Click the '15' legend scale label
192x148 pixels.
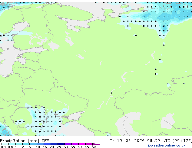45,147
